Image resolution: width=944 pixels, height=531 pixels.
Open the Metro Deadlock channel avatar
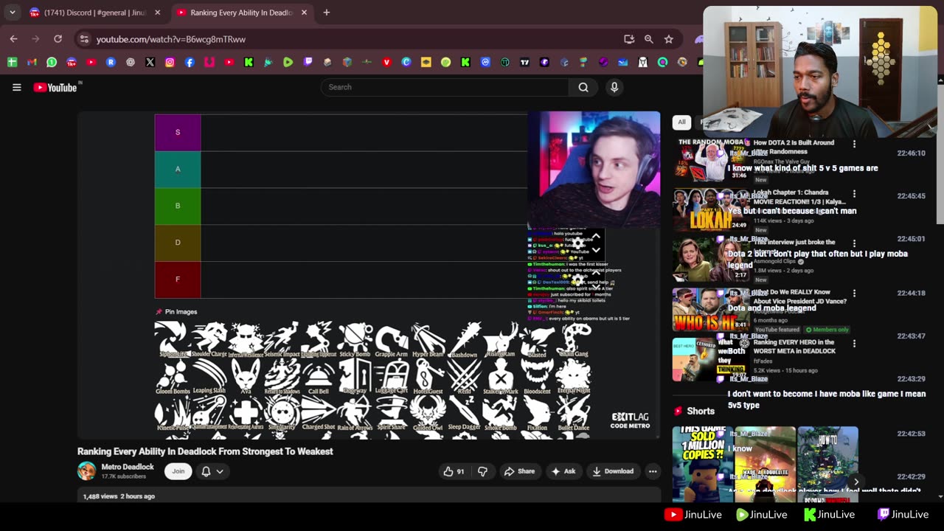click(x=87, y=471)
